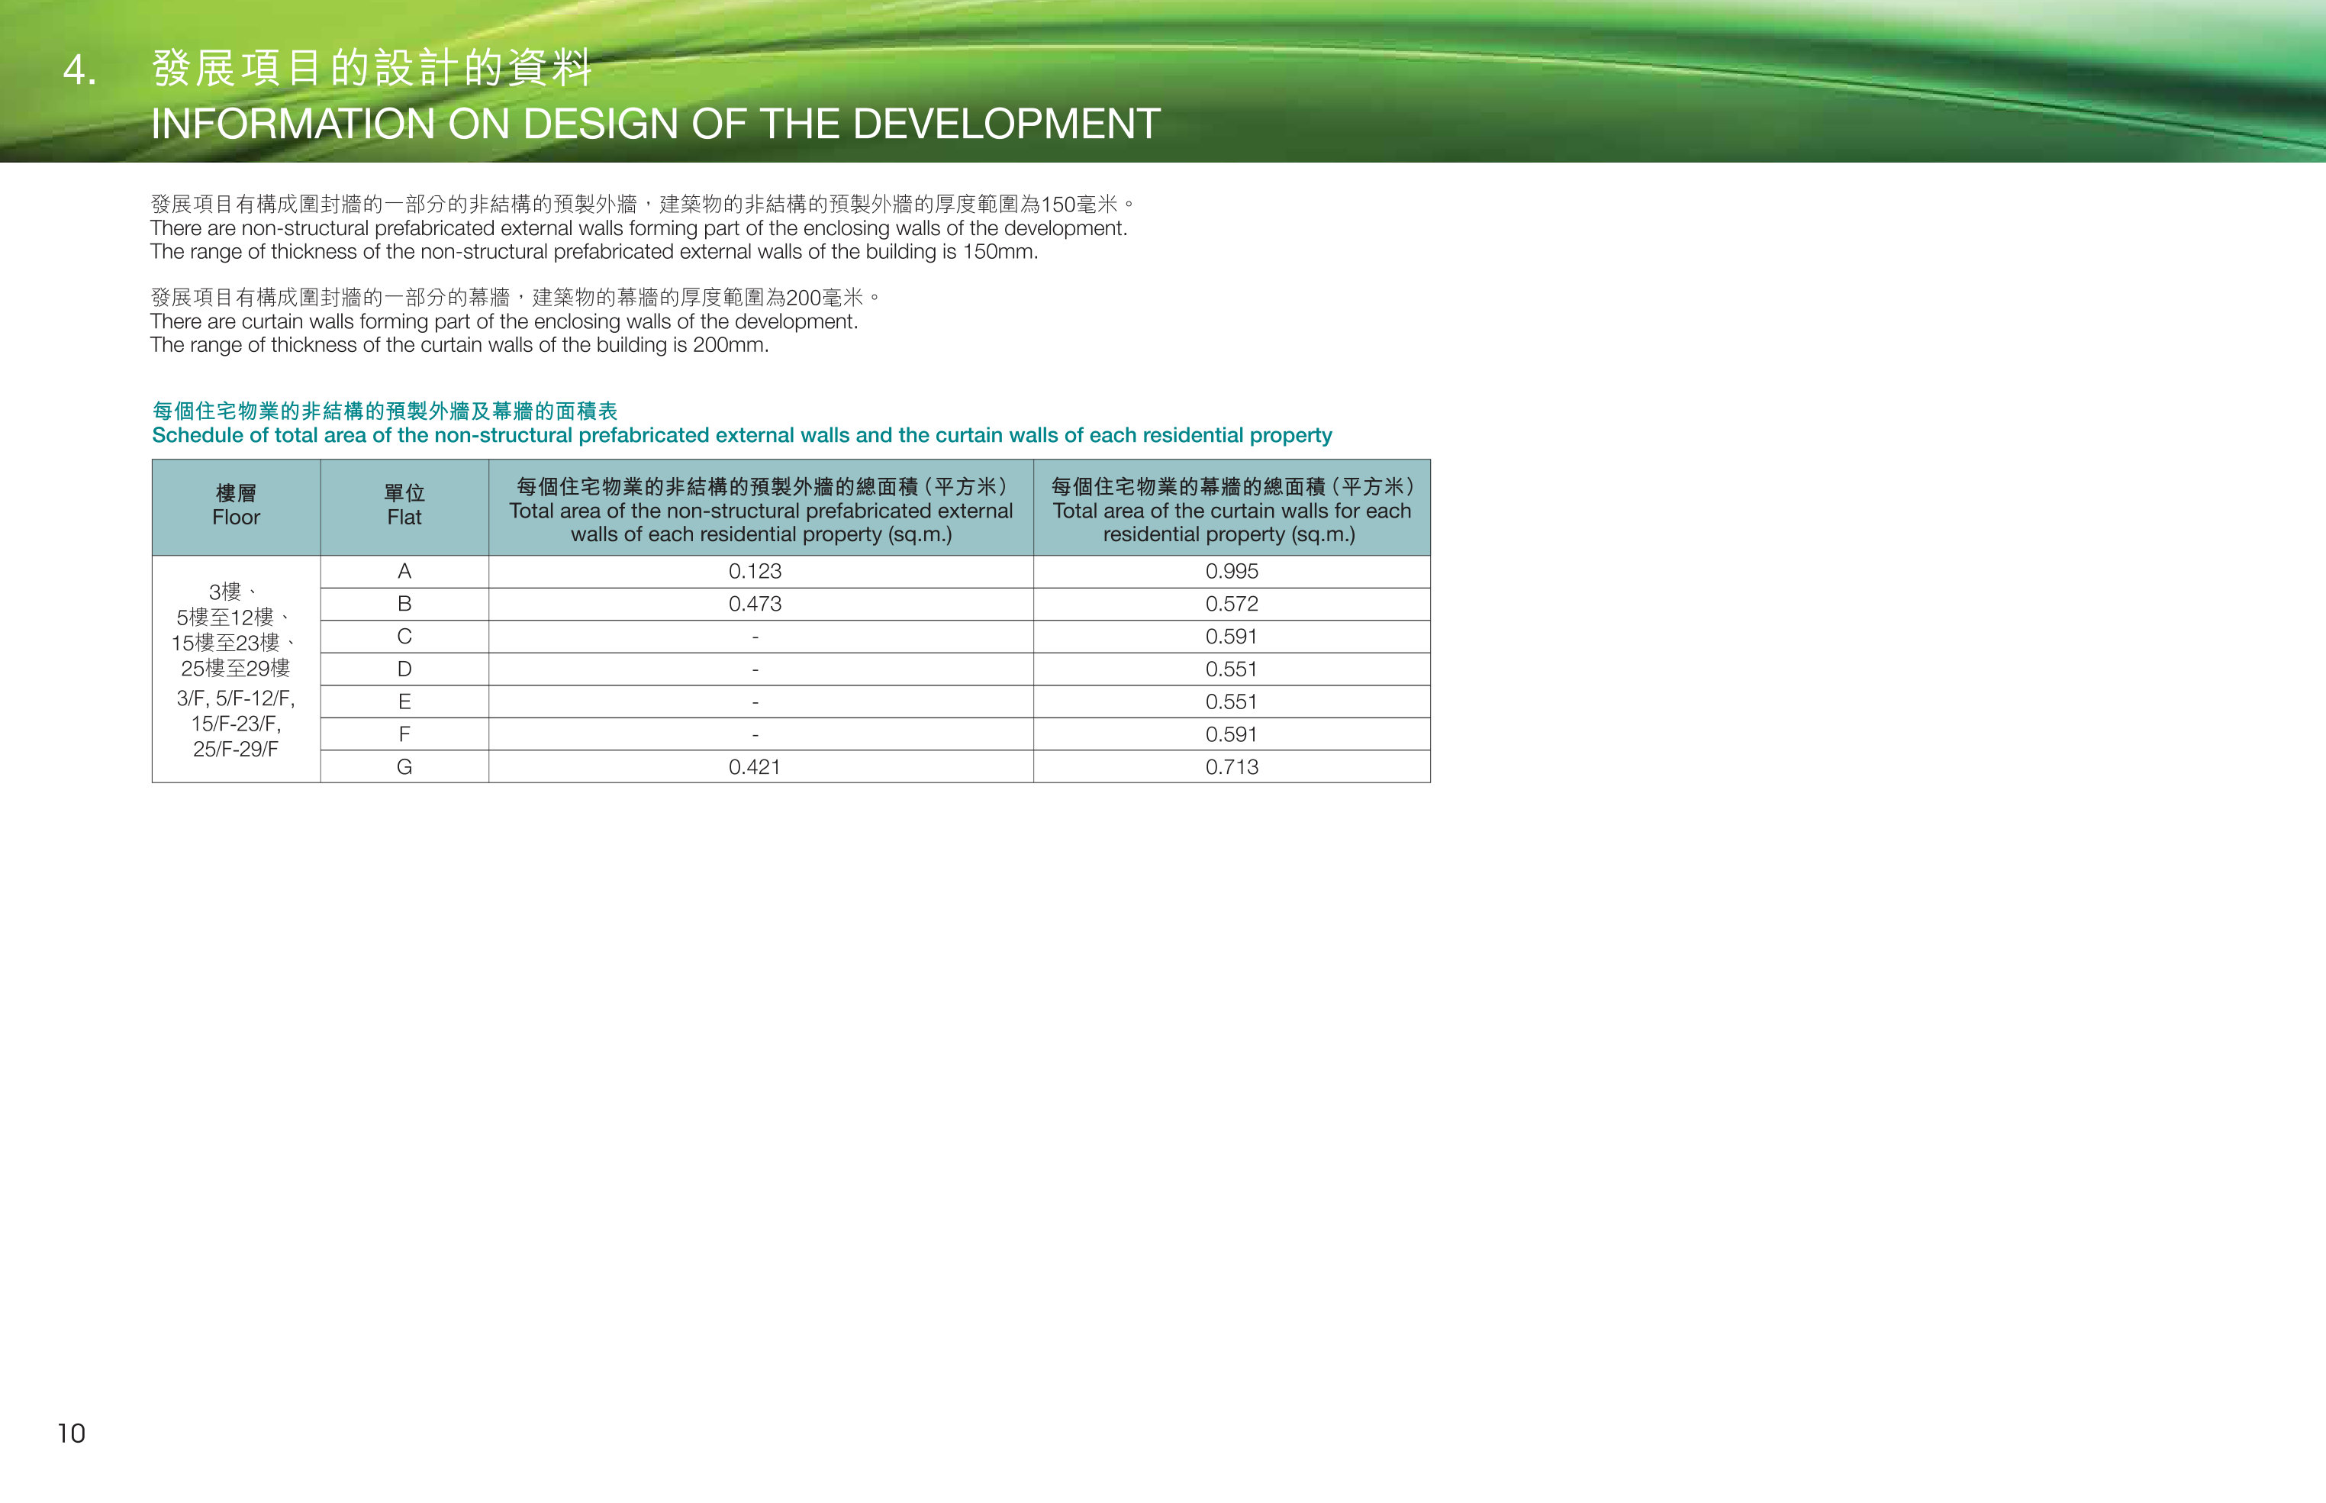
Task: Click value 0.123 in Flat A row
Action: (755, 571)
